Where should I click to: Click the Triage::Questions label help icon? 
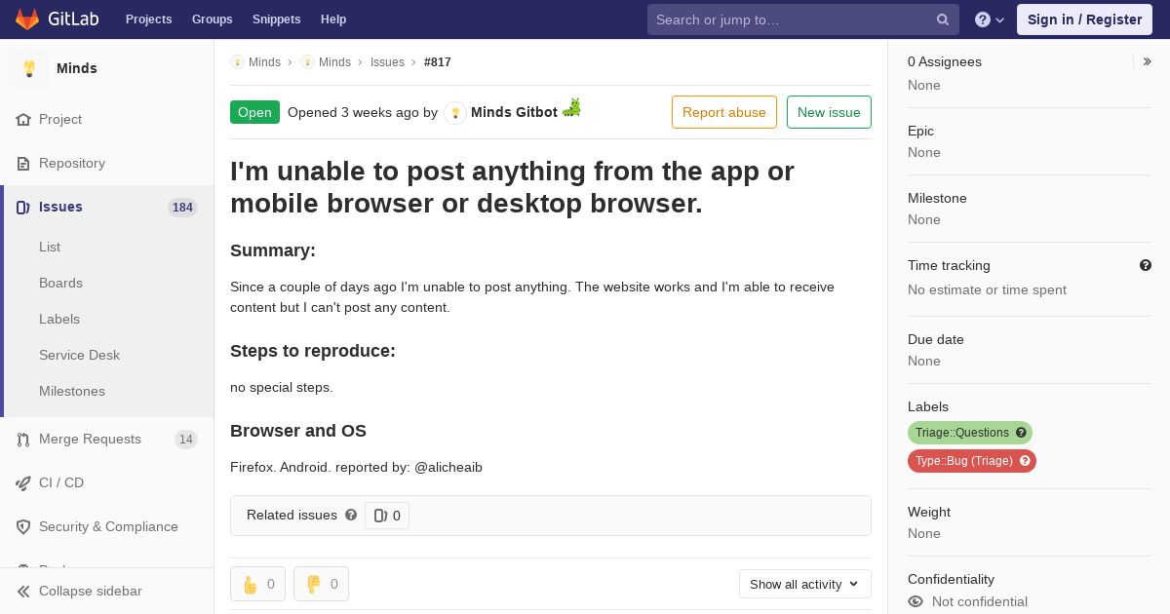(1021, 433)
